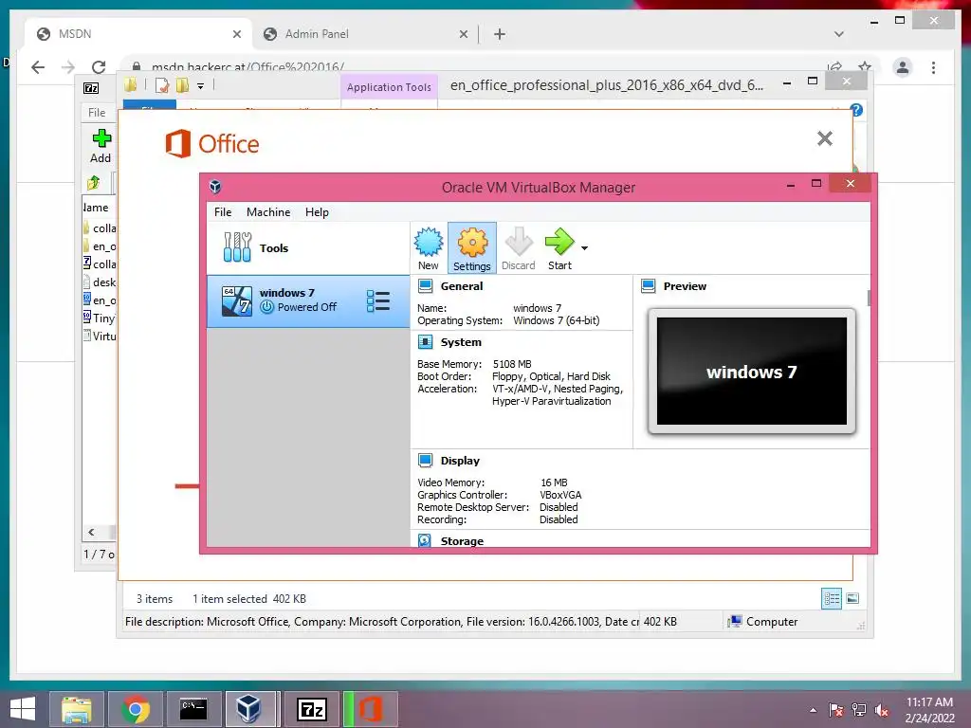Viewport: 971px width, 728px height.
Task: Open the VirtualBox File menu
Action: (222, 212)
